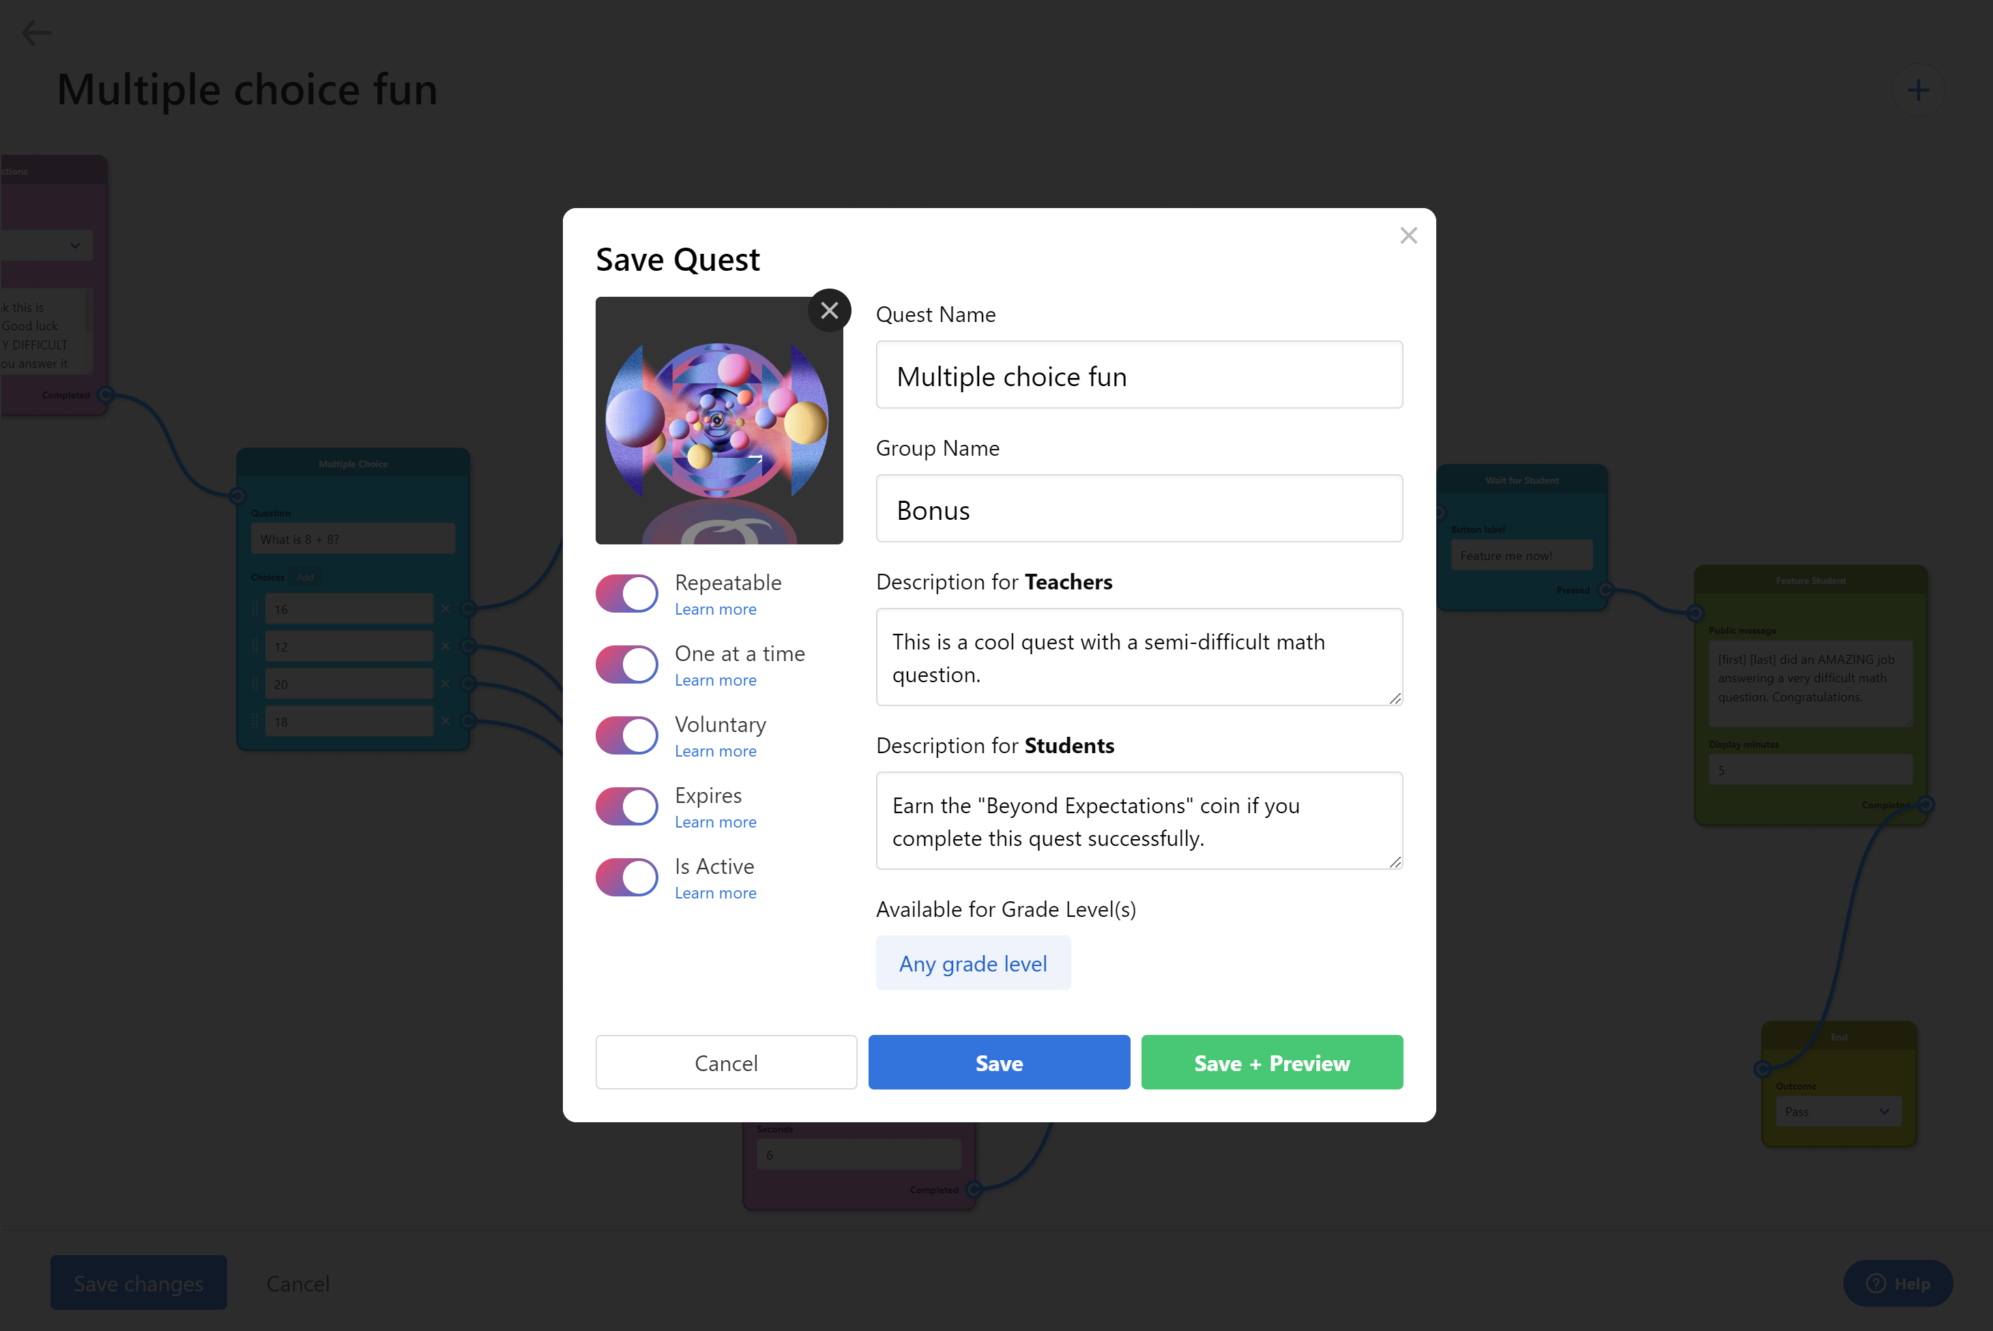This screenshot has height=1331, width=1993.
Task: Open Learn more link under Expires
Action: [x=714, y=821]
